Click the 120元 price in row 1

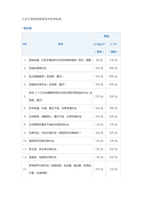(x=113, y=60)
